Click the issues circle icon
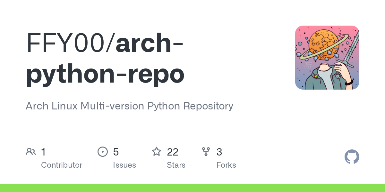 tap(103, 152)
